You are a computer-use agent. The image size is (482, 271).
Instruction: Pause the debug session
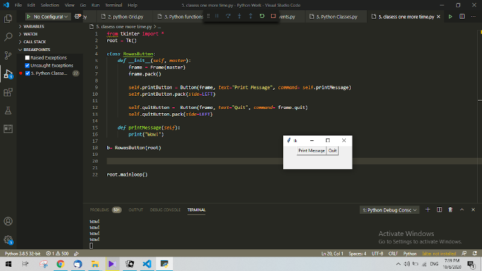coord(217,16)
